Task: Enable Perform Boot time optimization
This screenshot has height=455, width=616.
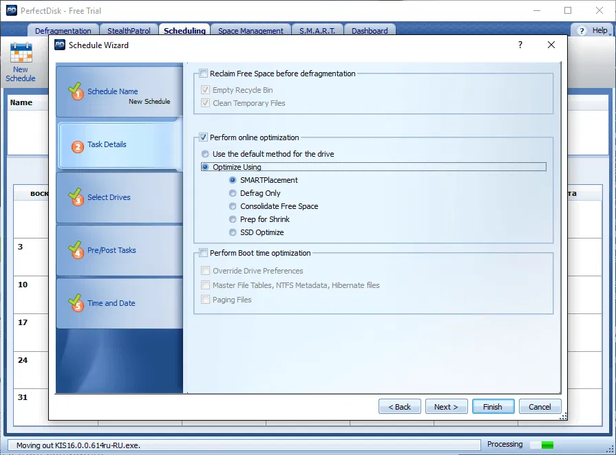Action: pos(203,253)
